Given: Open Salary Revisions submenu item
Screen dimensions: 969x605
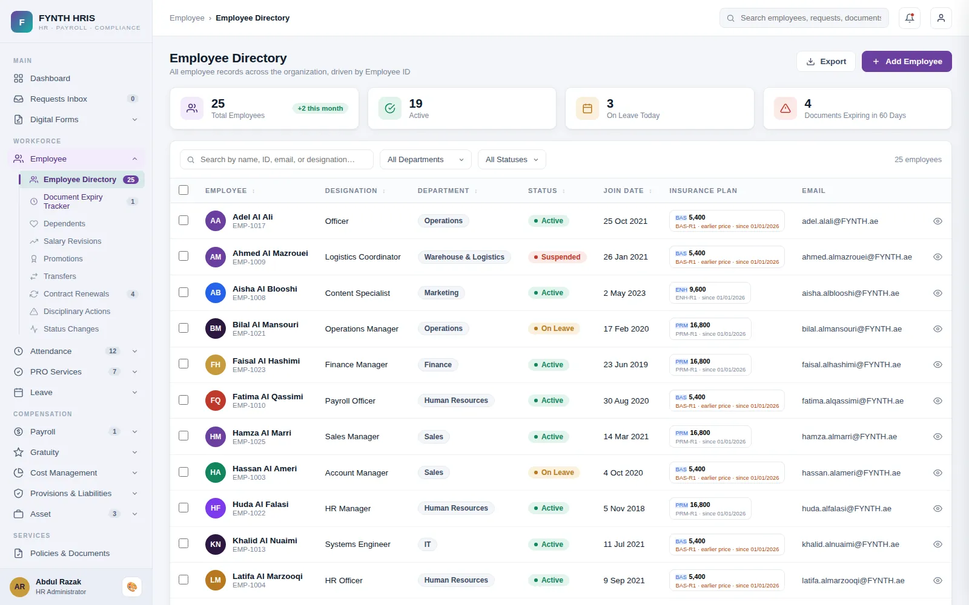Looking at the screenshot, I should pos(82,241).
